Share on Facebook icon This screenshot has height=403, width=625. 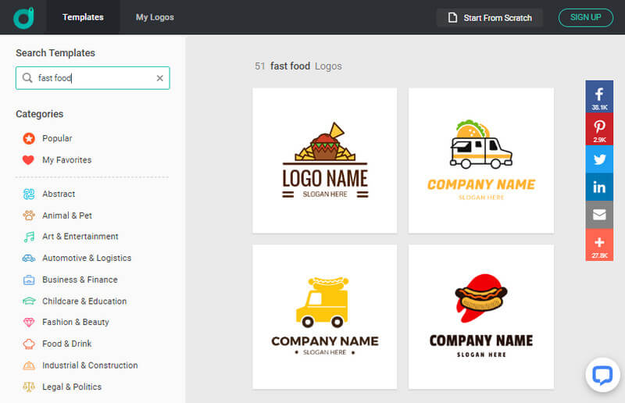click(x=599, y=96)
